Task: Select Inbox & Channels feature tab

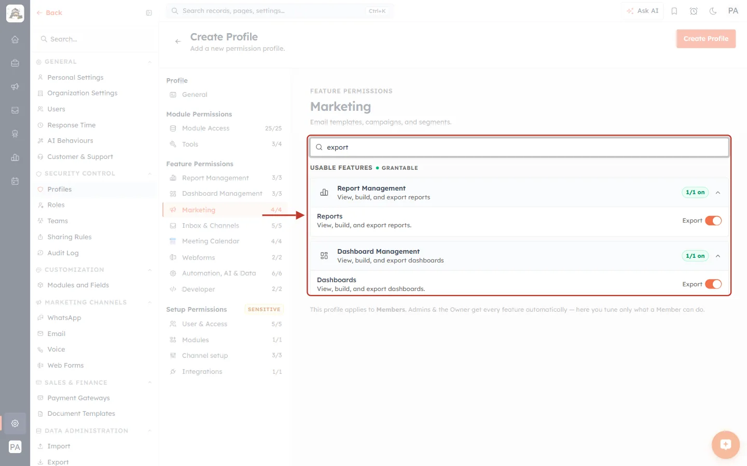Action: 225,226
